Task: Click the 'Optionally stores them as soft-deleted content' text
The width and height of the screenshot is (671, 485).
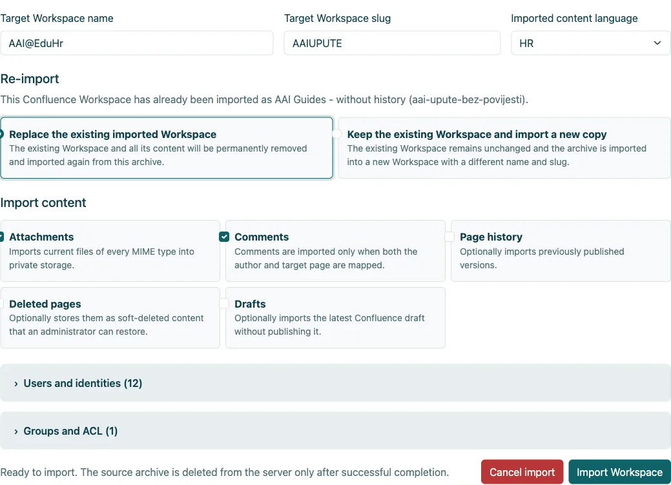Action: (106, 325)
